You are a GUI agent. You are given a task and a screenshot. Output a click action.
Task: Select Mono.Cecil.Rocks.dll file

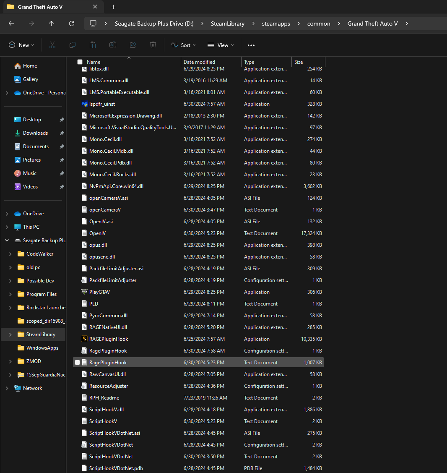[198, 175]
